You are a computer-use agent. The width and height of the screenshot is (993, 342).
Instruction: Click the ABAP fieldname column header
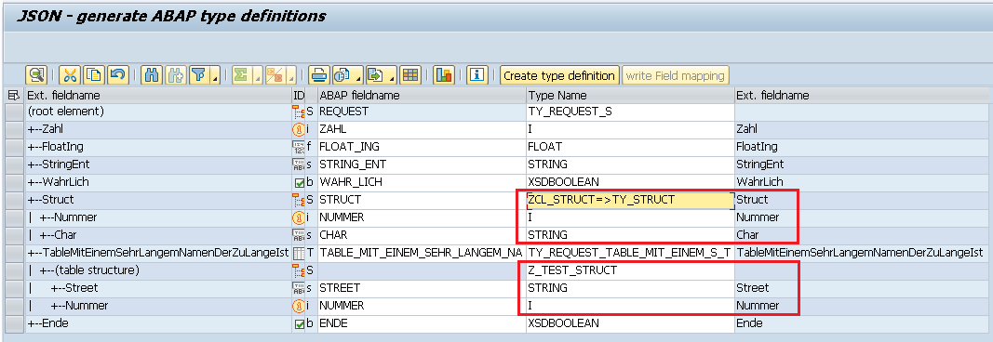422,96
